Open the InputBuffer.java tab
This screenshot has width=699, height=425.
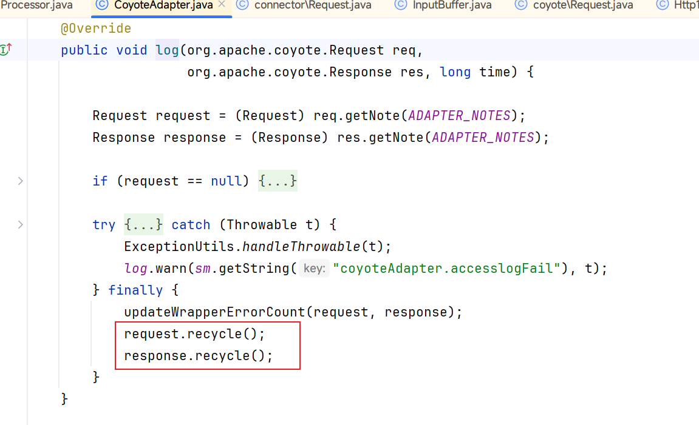452,5
